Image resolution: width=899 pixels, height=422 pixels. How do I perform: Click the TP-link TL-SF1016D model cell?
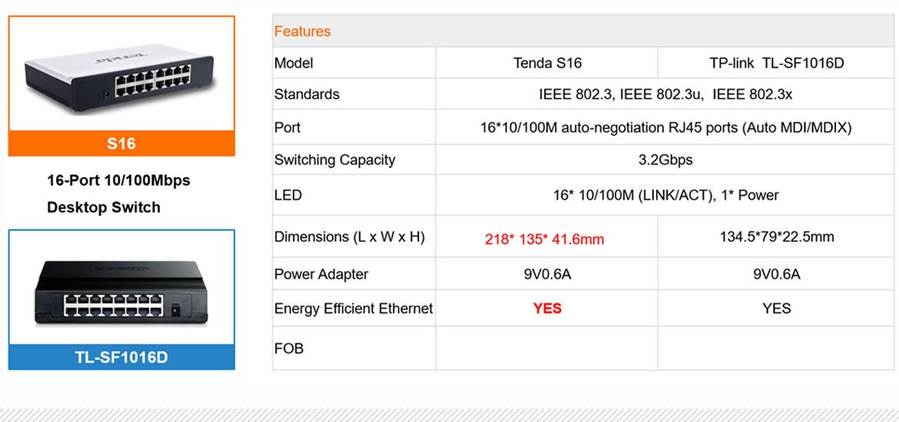776,63
